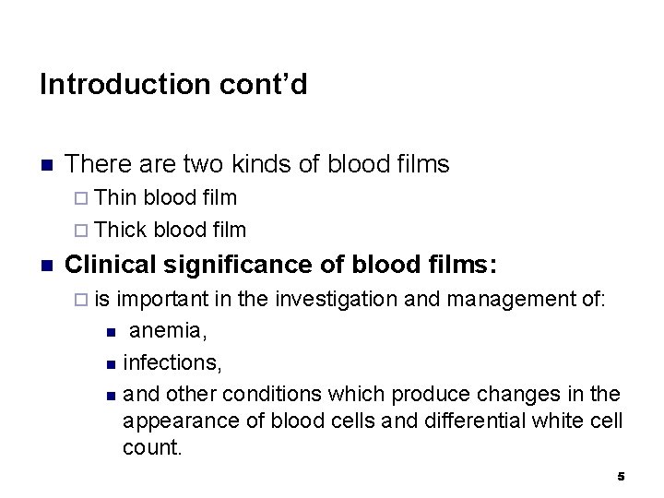
Task: Click the solid bullet before 'There are two kinds'
Action: click(x=47, y=165)
